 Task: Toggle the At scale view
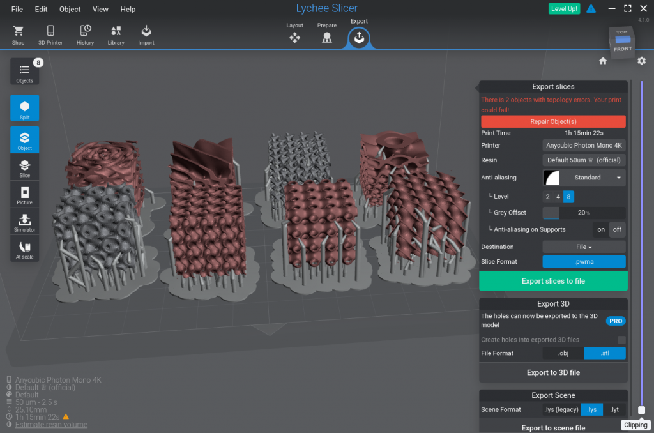pyautogui.click(x=25, y=249)
